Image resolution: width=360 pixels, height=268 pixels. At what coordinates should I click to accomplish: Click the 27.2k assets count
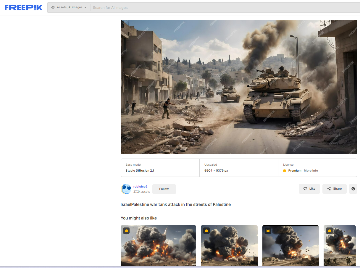(x=142, y=192)
